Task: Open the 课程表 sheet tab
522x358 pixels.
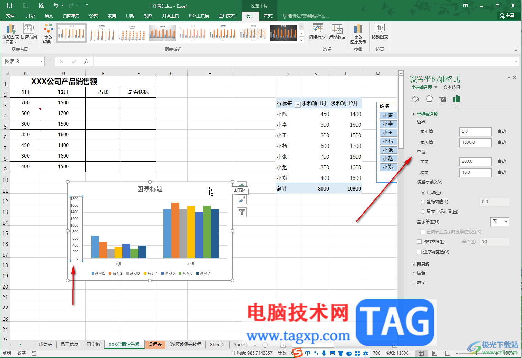Action: (x=155, y=345)
